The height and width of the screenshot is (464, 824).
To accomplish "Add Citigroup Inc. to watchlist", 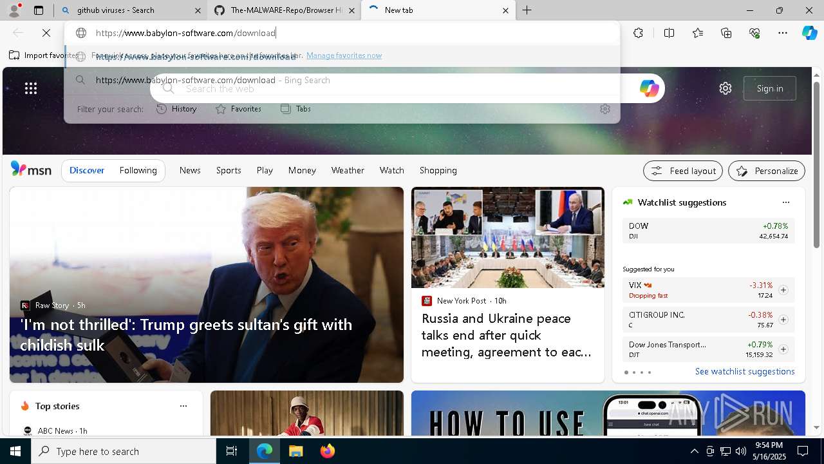I will [x=783, y=320].
